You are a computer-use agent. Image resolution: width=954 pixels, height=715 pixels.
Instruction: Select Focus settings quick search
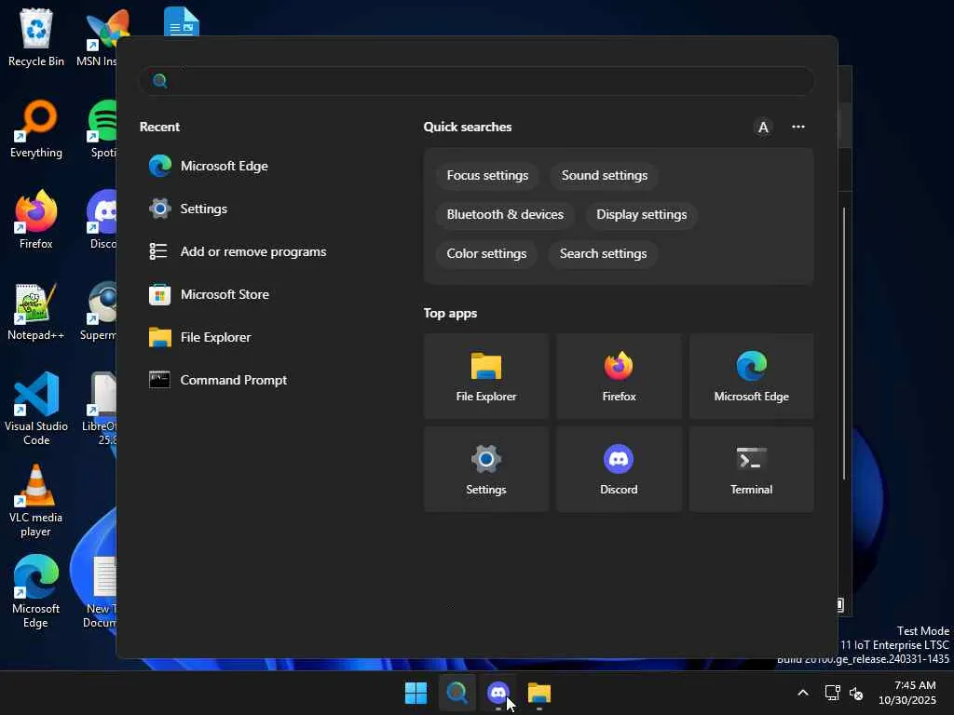pos(487,176)
